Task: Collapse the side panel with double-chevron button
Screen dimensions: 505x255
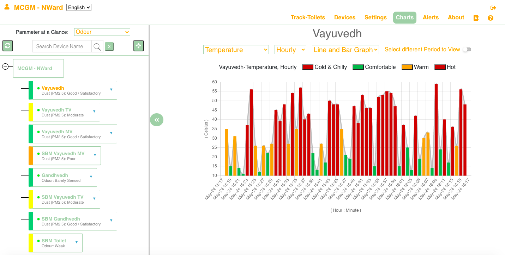Action: [157, 120]
